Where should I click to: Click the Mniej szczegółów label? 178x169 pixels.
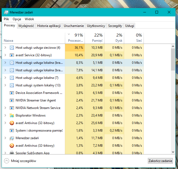coord(23,161)
